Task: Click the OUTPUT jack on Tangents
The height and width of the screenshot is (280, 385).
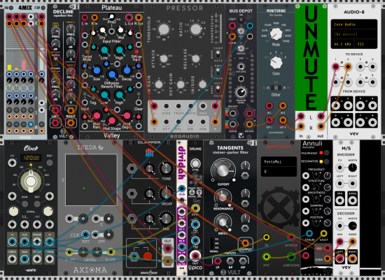Action: [245, 243]
